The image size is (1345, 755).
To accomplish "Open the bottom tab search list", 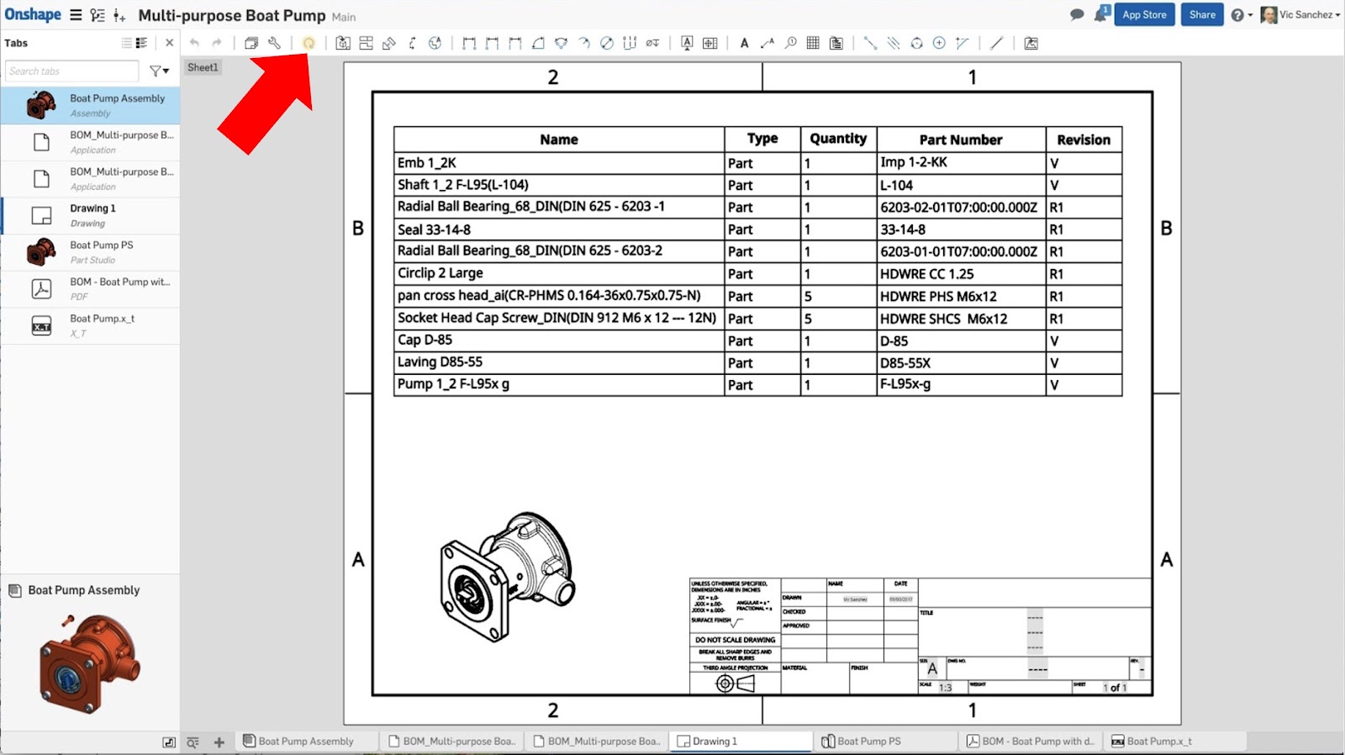I will coord(193,742).
